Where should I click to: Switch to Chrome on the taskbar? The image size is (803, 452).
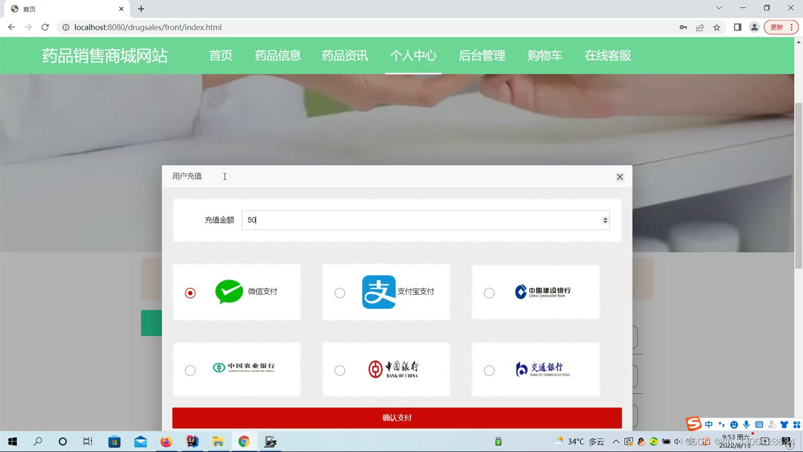tap(244, 442)
